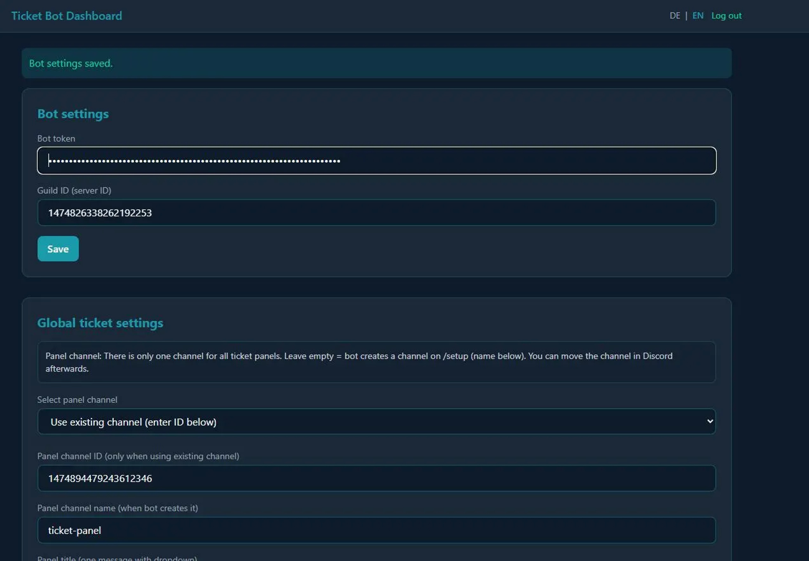Save the bot settings
Viewport: 809px width, 561px height.
pos(58,249)
